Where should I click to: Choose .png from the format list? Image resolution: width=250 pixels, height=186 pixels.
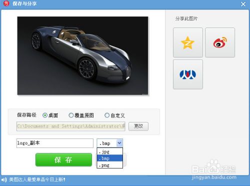coord(110,165)
